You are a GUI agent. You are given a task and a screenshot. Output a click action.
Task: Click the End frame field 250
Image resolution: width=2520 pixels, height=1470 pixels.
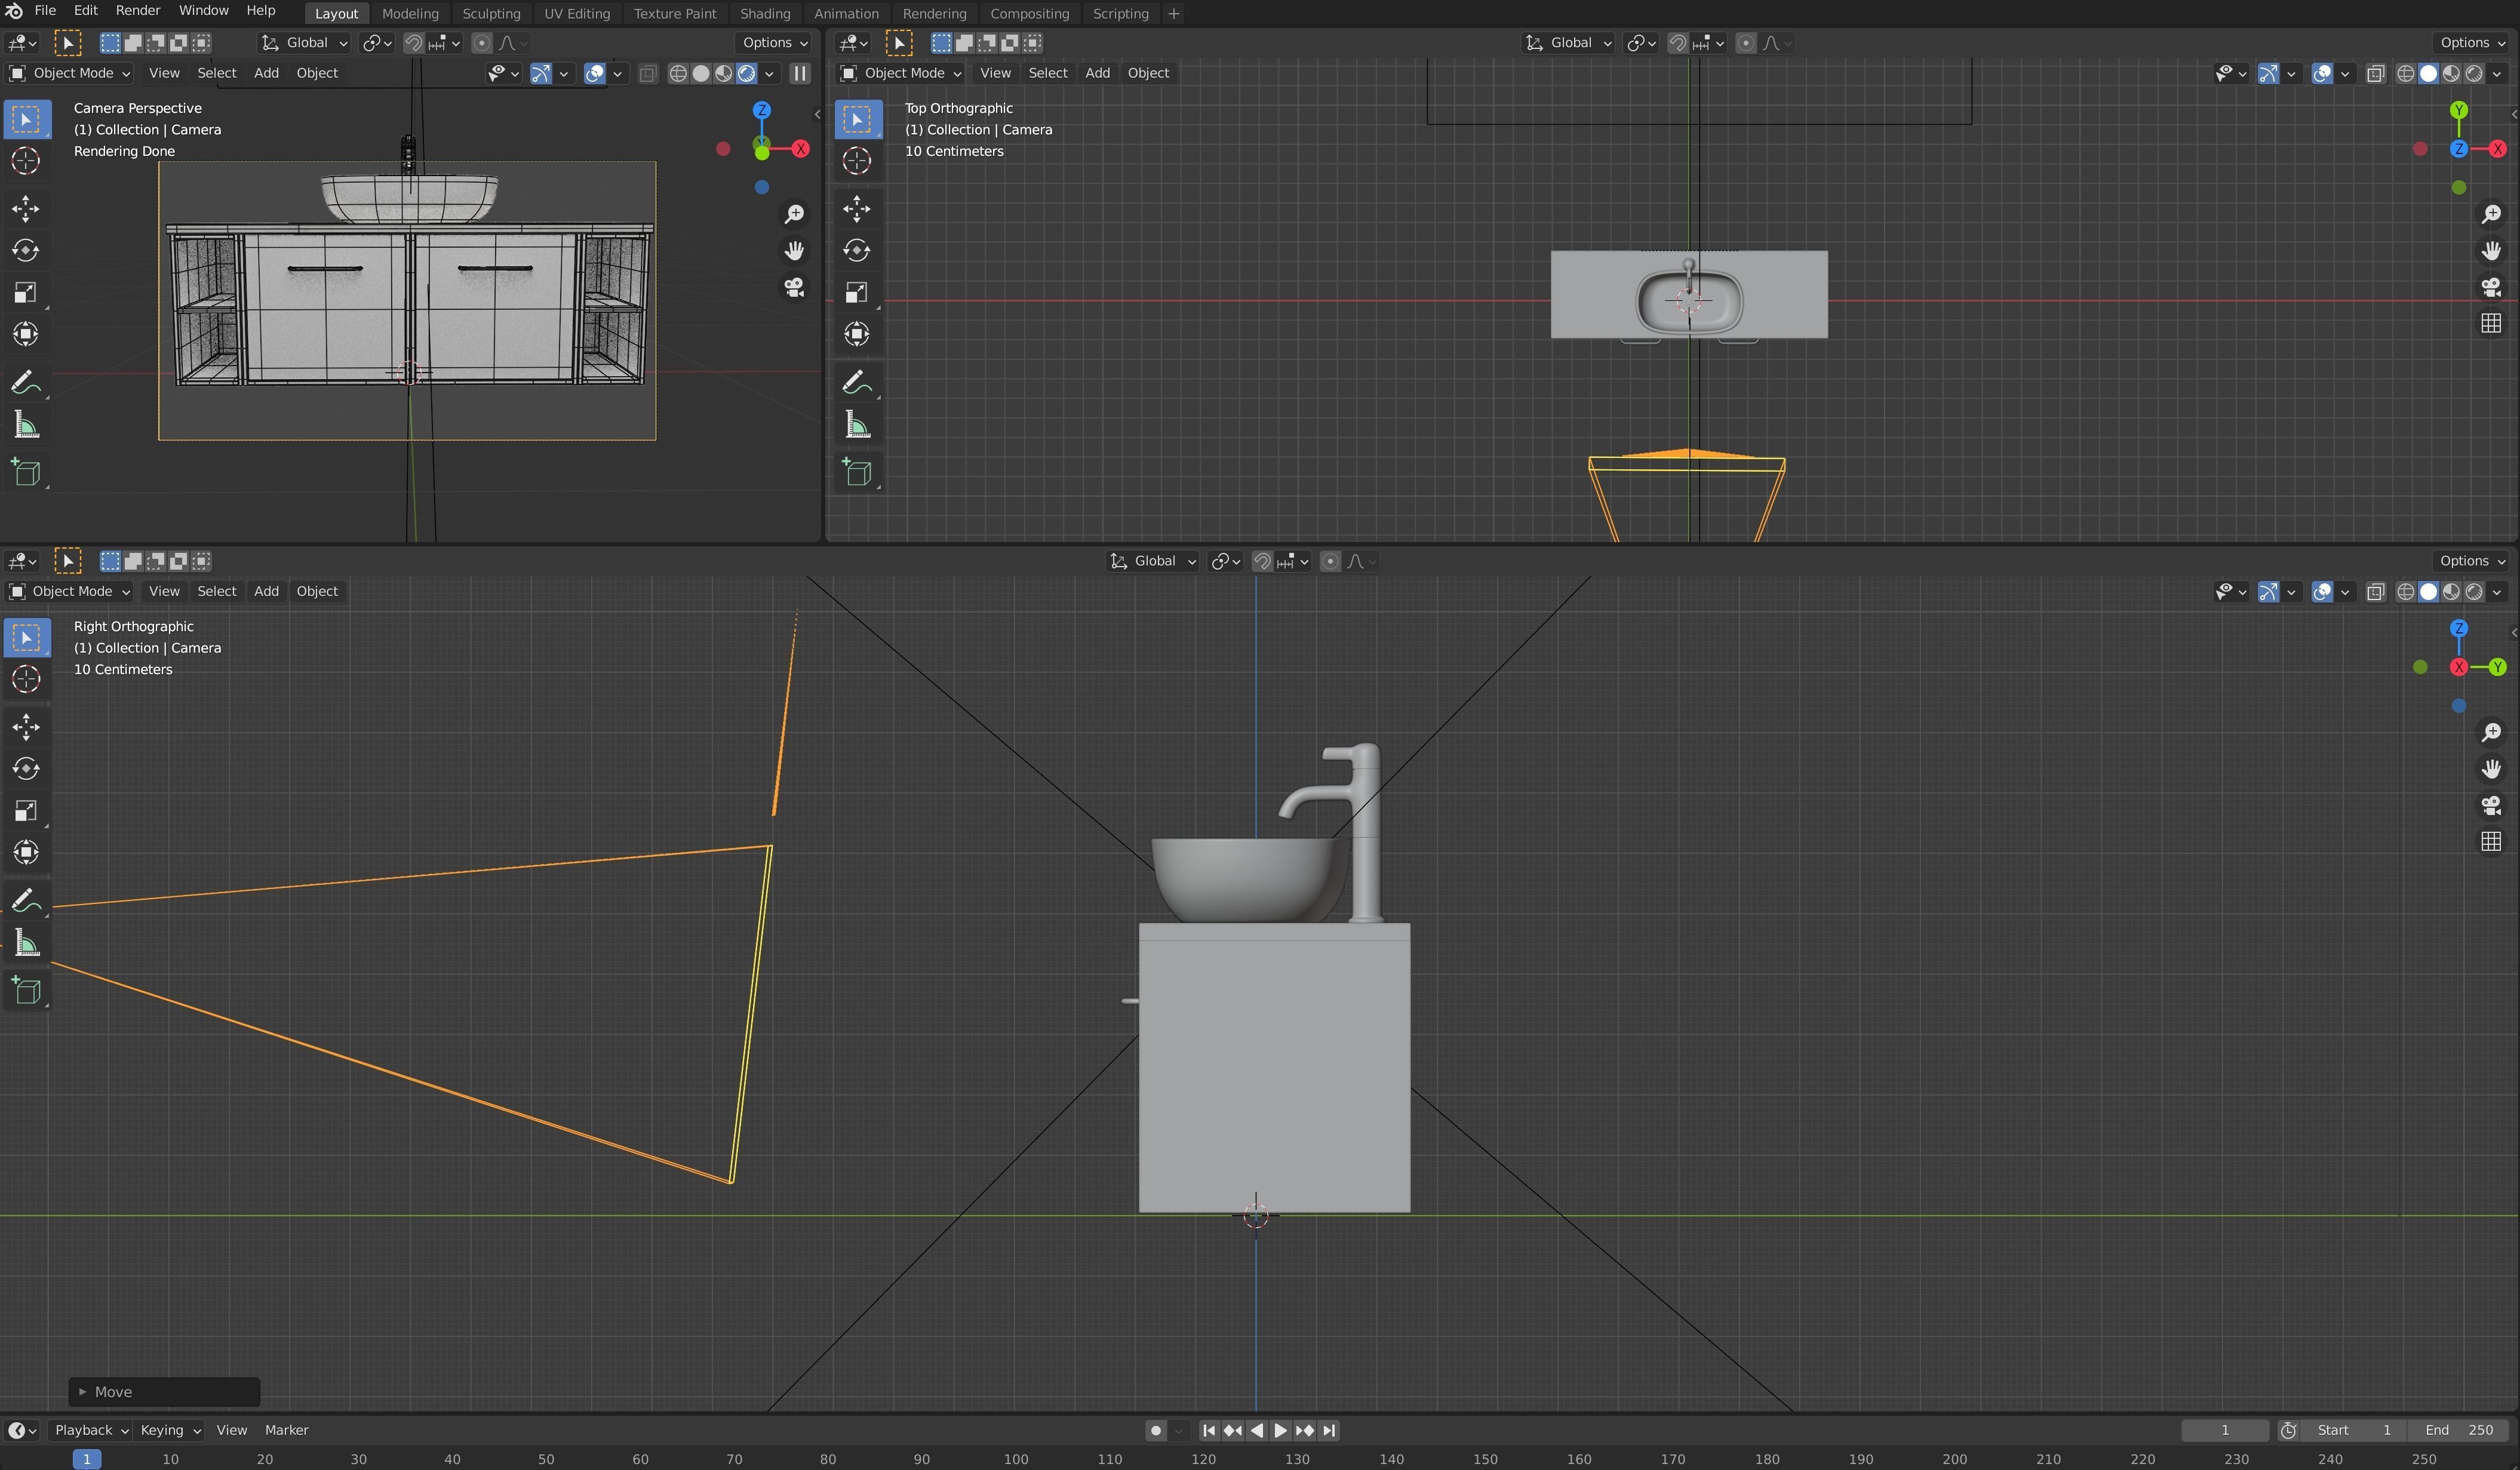tap(2460, 1430)
